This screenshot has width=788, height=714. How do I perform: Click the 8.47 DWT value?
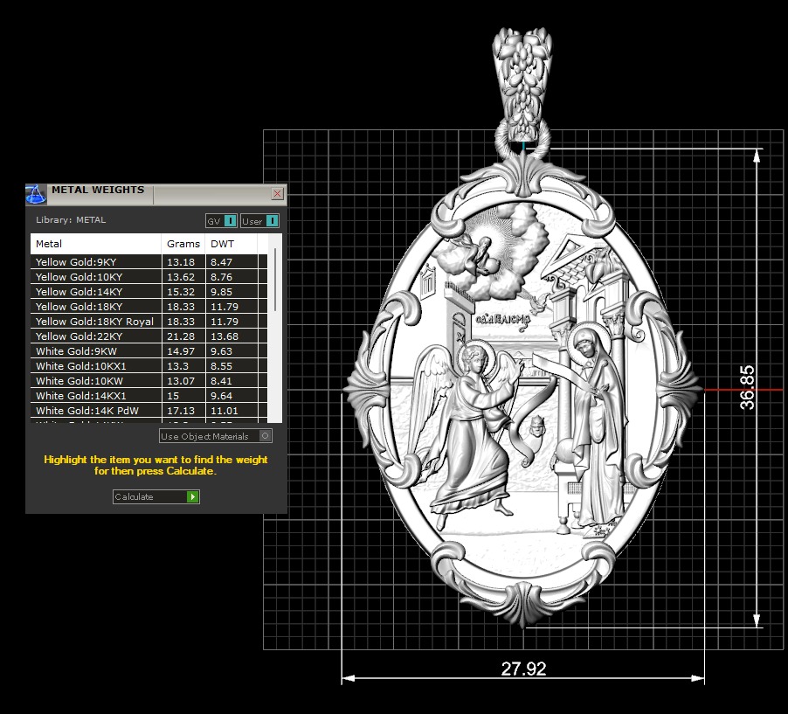[x=221, y=262]
